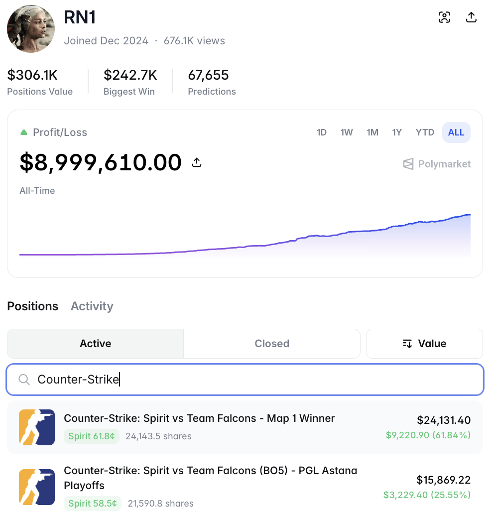Click the Profit/Loss label
Image resolution: width=490 pixels, height=518 pixels.
[60, 132]
